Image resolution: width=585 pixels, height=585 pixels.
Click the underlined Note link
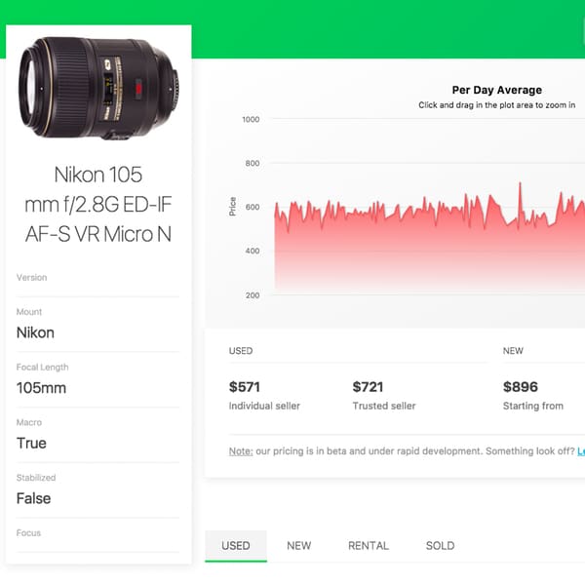pyautogui.click(x=240, y=451)
